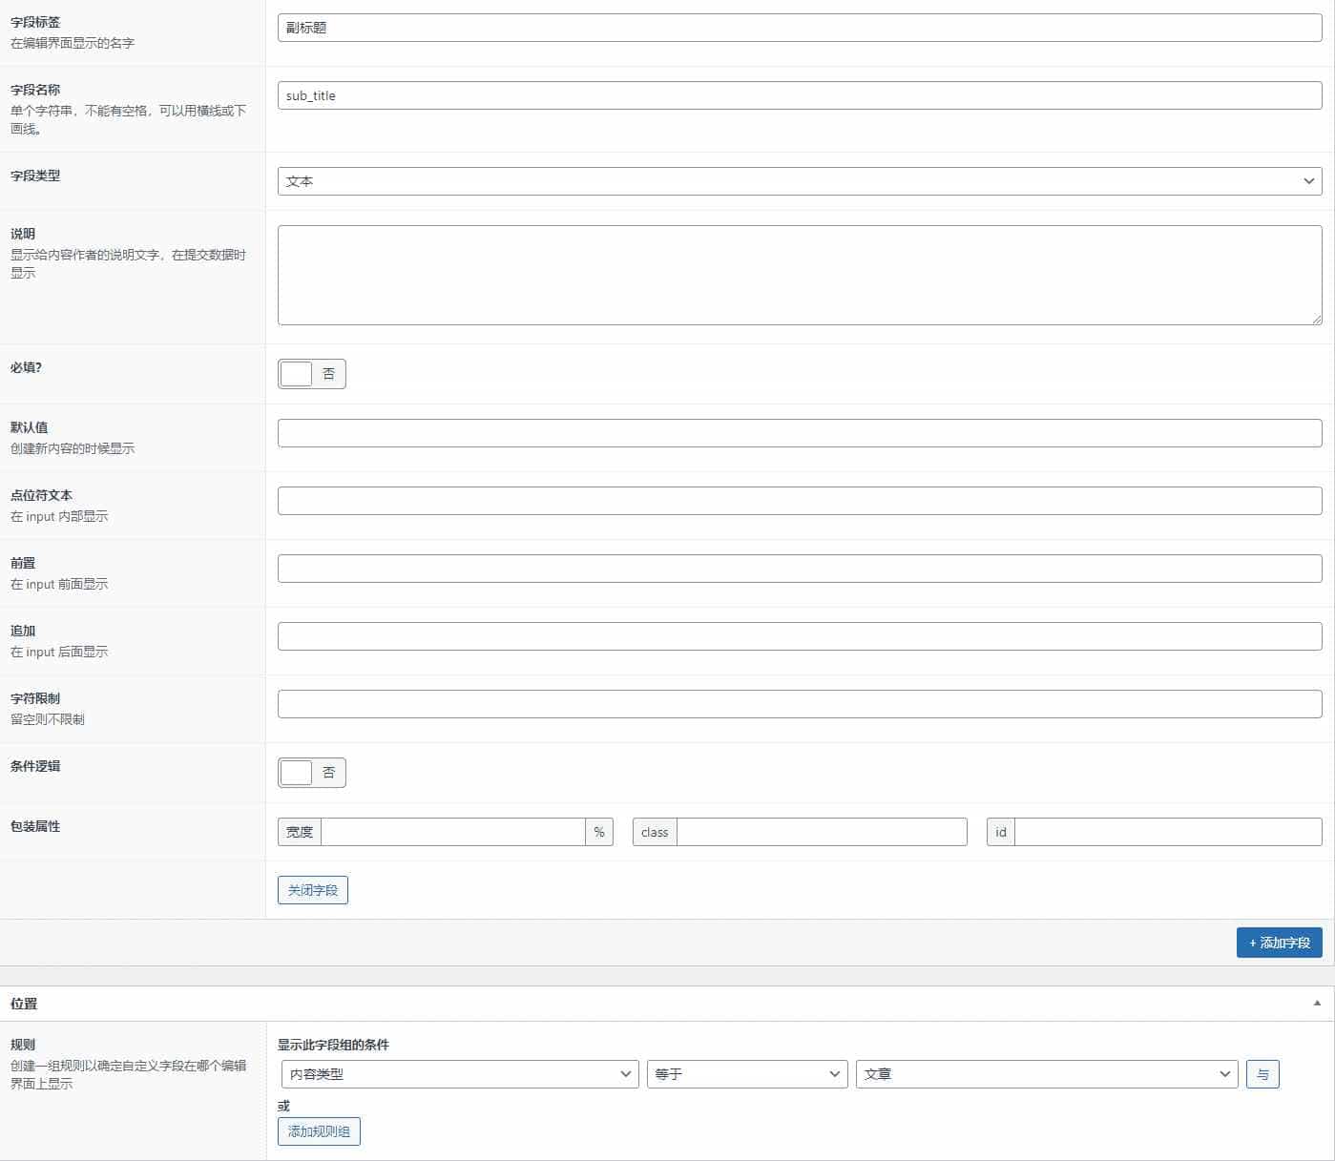Viewport: 1335px width, 1161px height.
Task: Open the 字段类型 field type dropdown
Action: click(800, 181)
